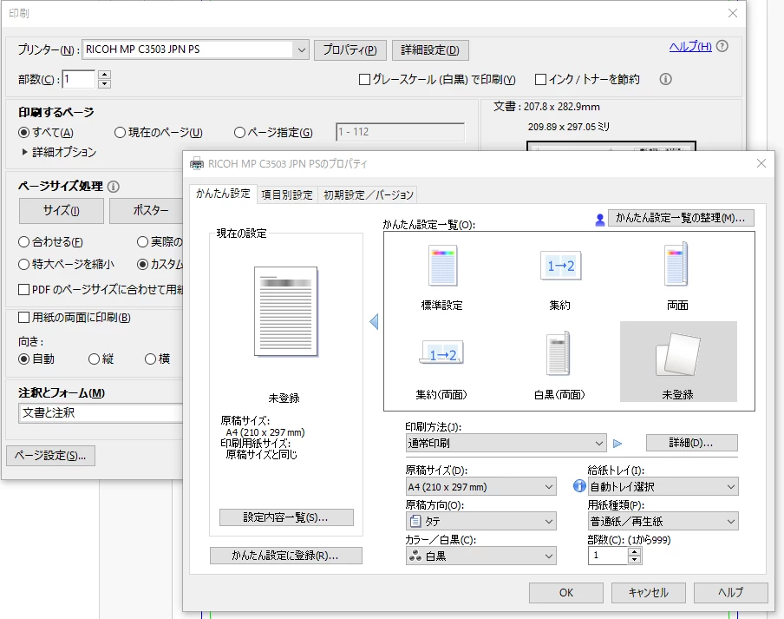Viewport: 784px width, 619px height.
Task: Click the 部数 field in properties dialog
Action: [607, 556]
